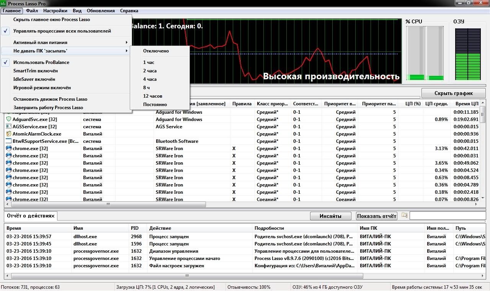Click the BtwRSupportService.exe window icon
The width and height of the screenshot is (490, 291).
9,141
